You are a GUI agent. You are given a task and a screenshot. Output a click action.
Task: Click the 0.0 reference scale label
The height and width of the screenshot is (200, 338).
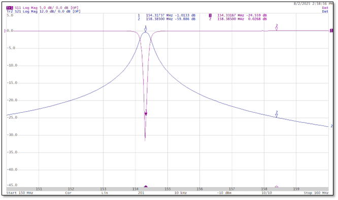pyautogui.click(x=10, y=30)
